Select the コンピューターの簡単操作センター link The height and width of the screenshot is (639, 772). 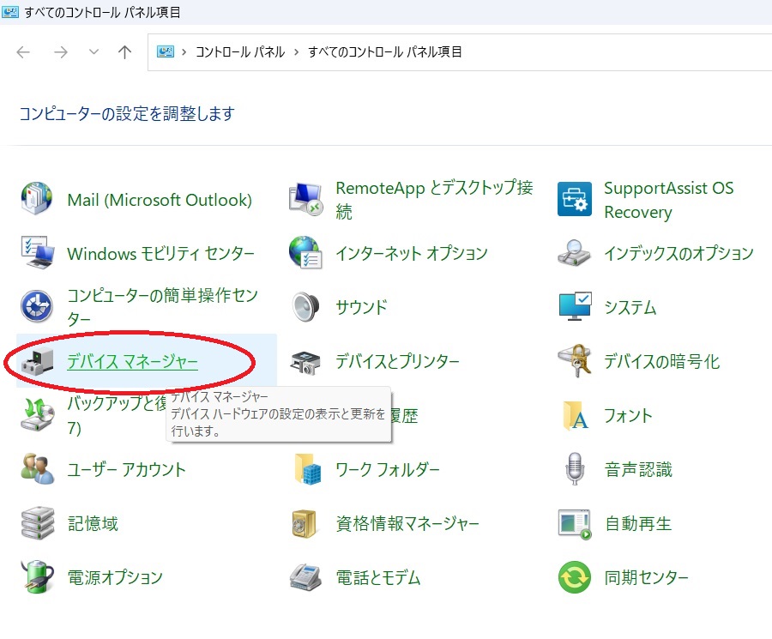coord(162,307)
